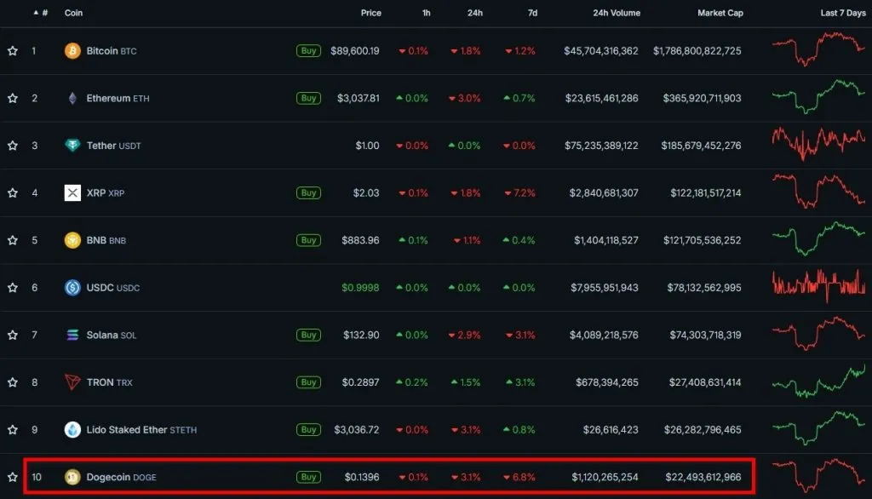
Task: Sort by 24h Volume column
Action: click(x=617, y=12)
